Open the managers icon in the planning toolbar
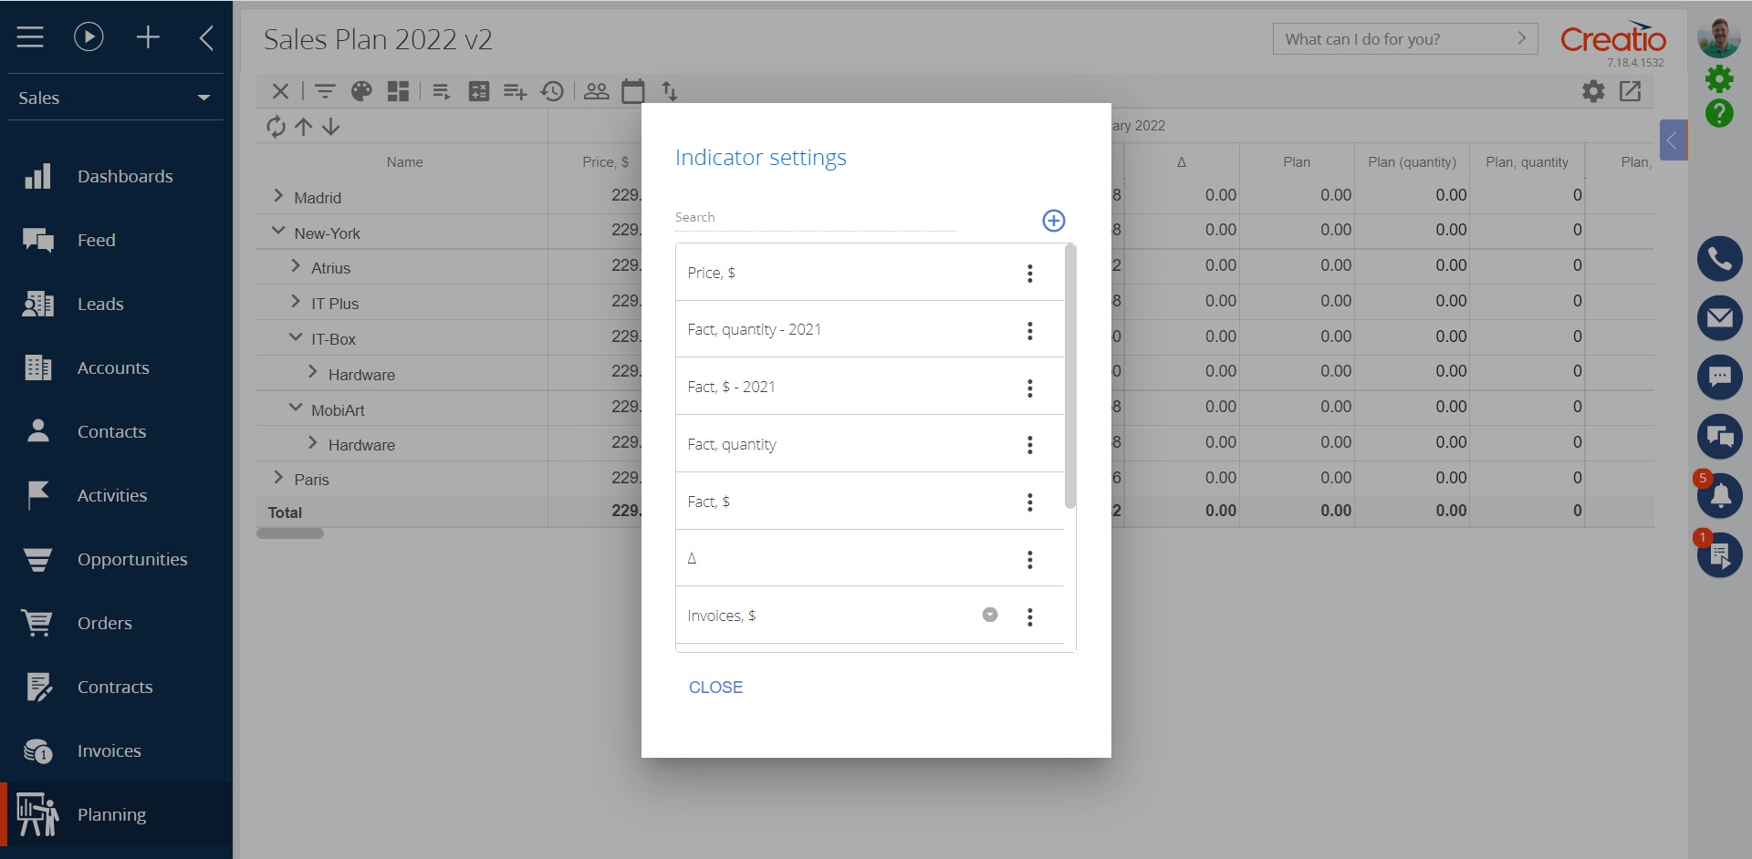This screenshot has width=1752, height=859. point(597,91)
